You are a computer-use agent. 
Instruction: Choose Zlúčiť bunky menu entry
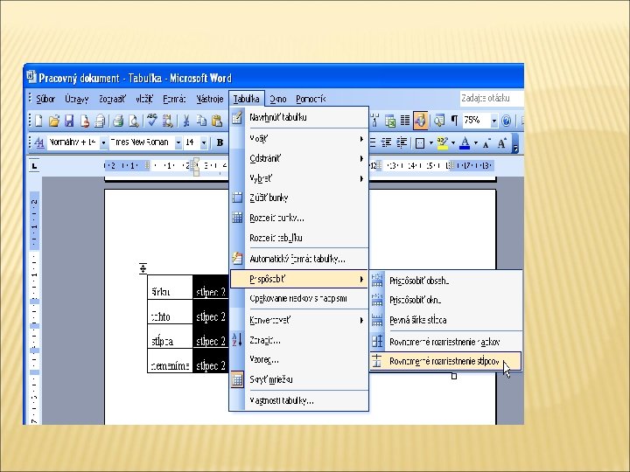[x=299, y=198]
